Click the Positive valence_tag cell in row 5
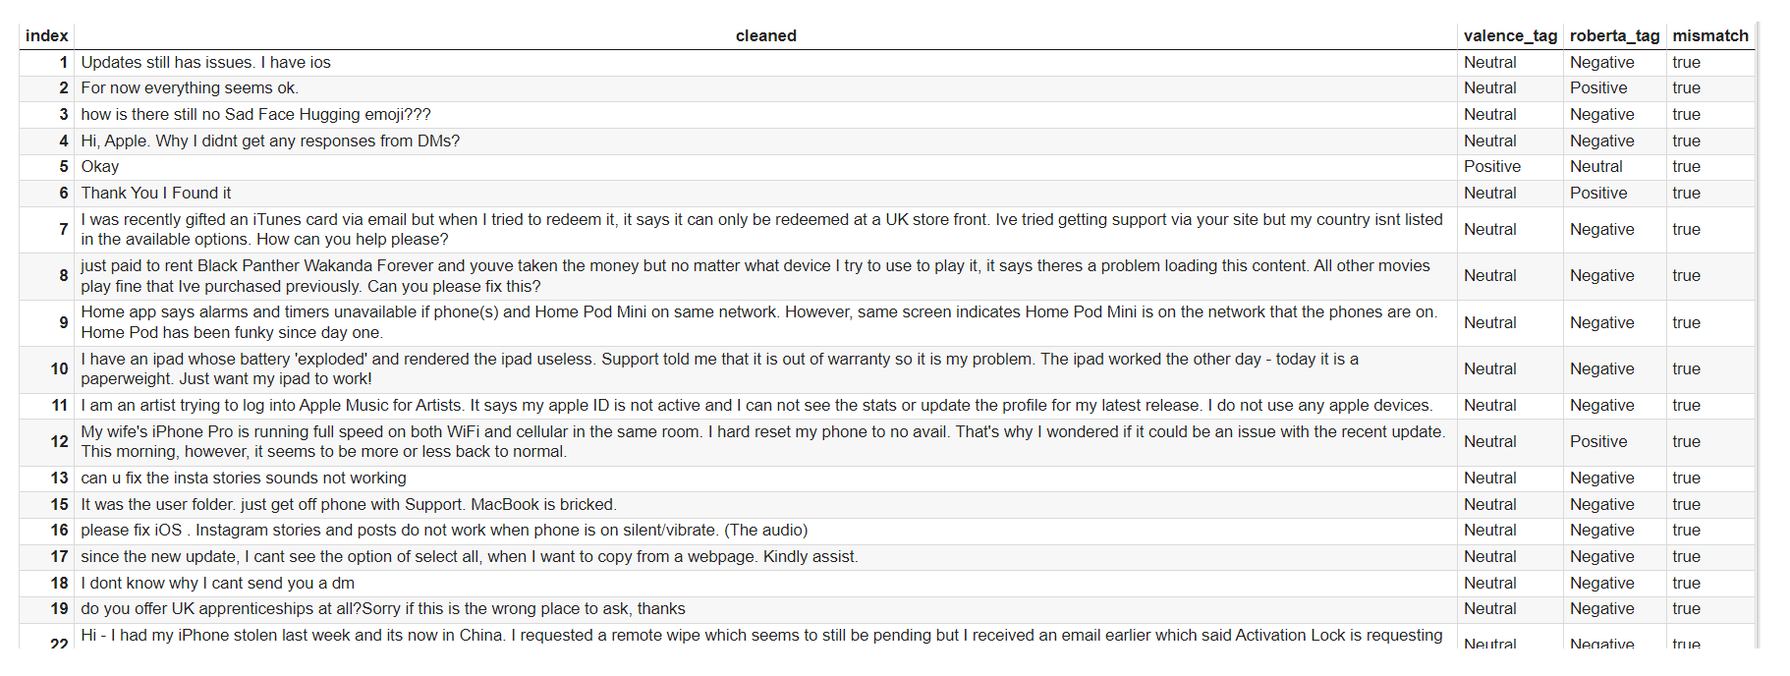This screenshot has width=1790, height=676. click(1491, 167)
